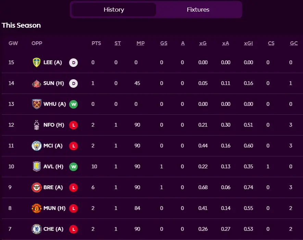Click the Nottingham Forest club crest icon

click(37, 125)
